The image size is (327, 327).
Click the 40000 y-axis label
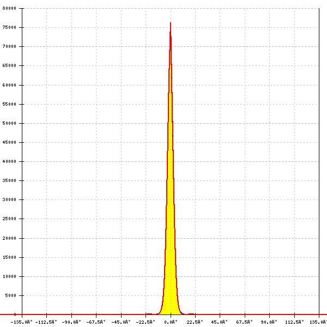[x=9, y=161]
